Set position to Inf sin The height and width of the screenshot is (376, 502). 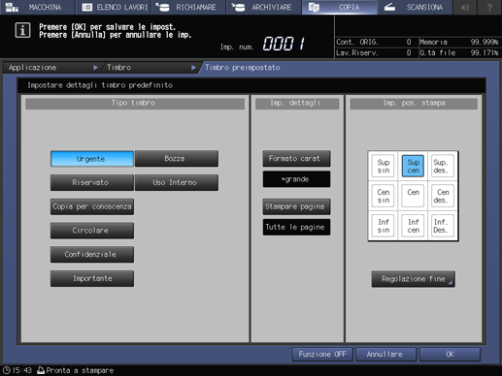[383, 226]
